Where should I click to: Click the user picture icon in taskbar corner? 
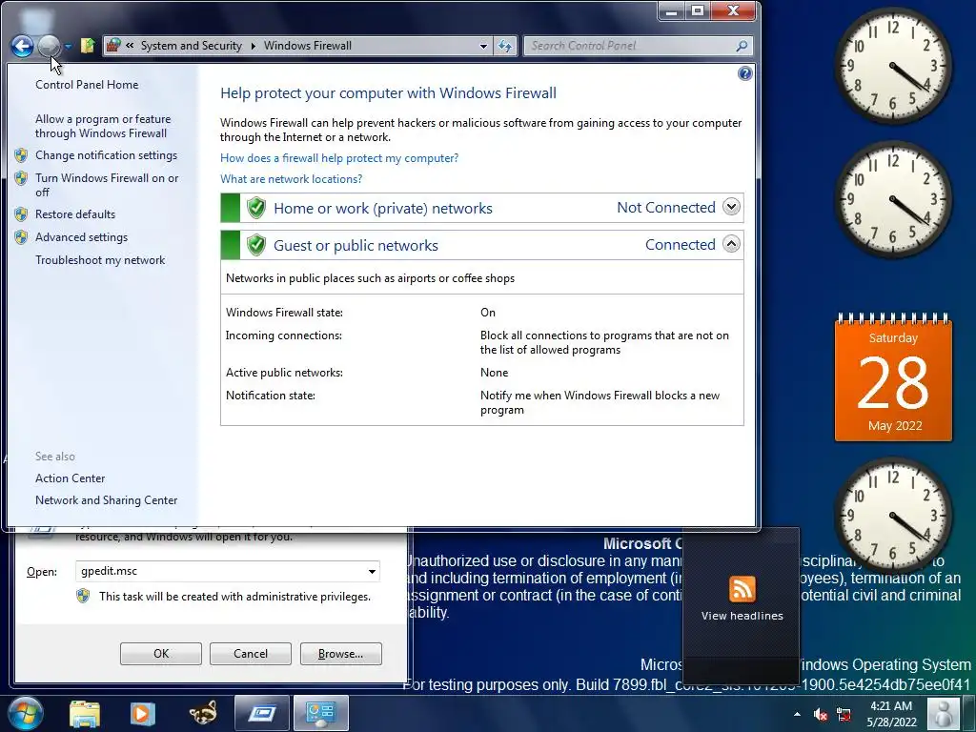click(944, 713)
